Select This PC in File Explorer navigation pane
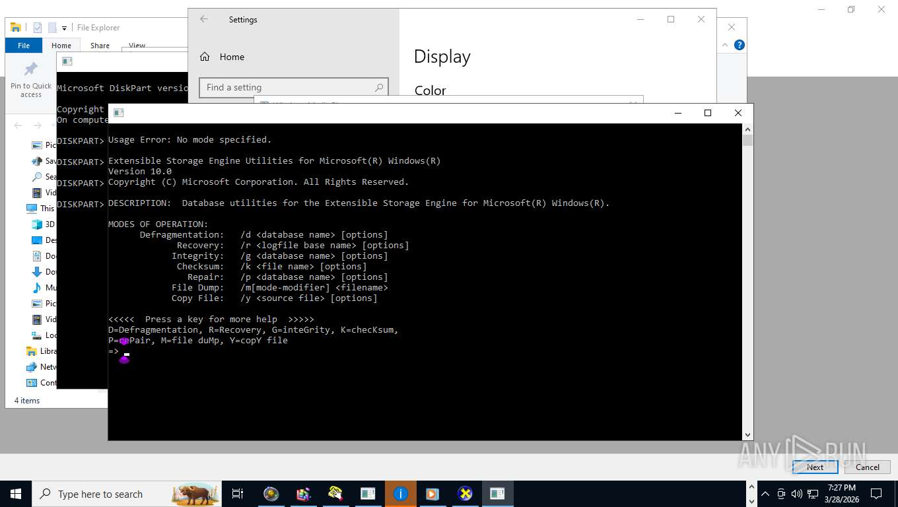 coord(40,208)
